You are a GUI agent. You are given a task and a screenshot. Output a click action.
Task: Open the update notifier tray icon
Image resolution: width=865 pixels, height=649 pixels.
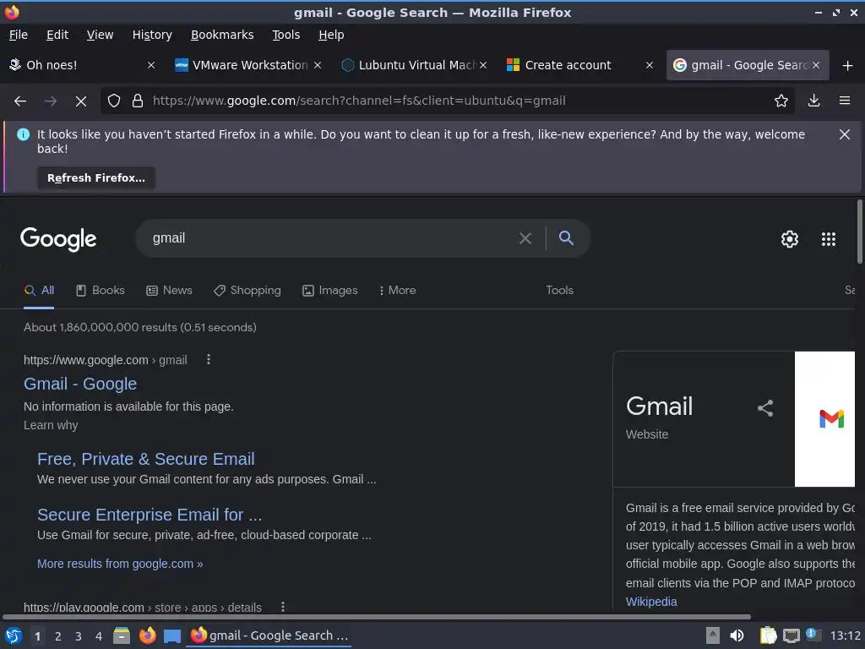click(x=813, y=635)
